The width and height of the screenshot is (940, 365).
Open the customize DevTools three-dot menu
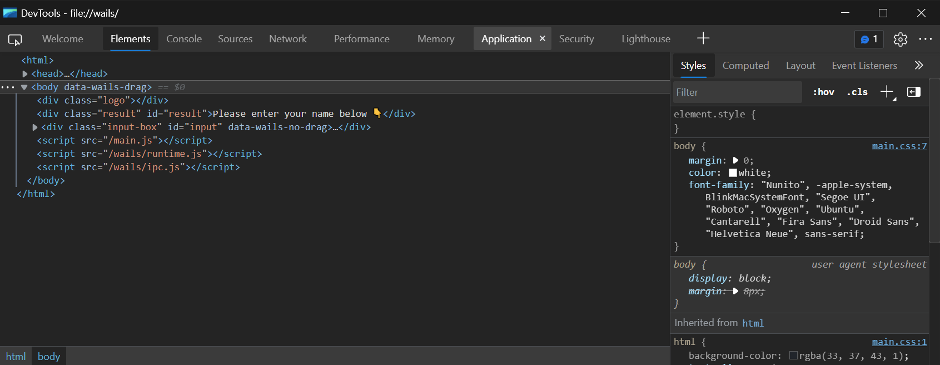pos(926,39)
